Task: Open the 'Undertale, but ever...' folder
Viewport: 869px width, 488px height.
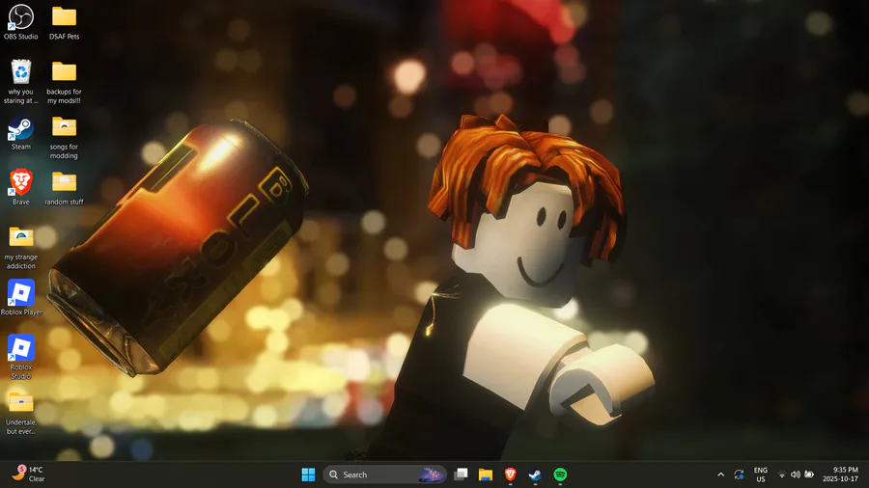Action: 21,412
